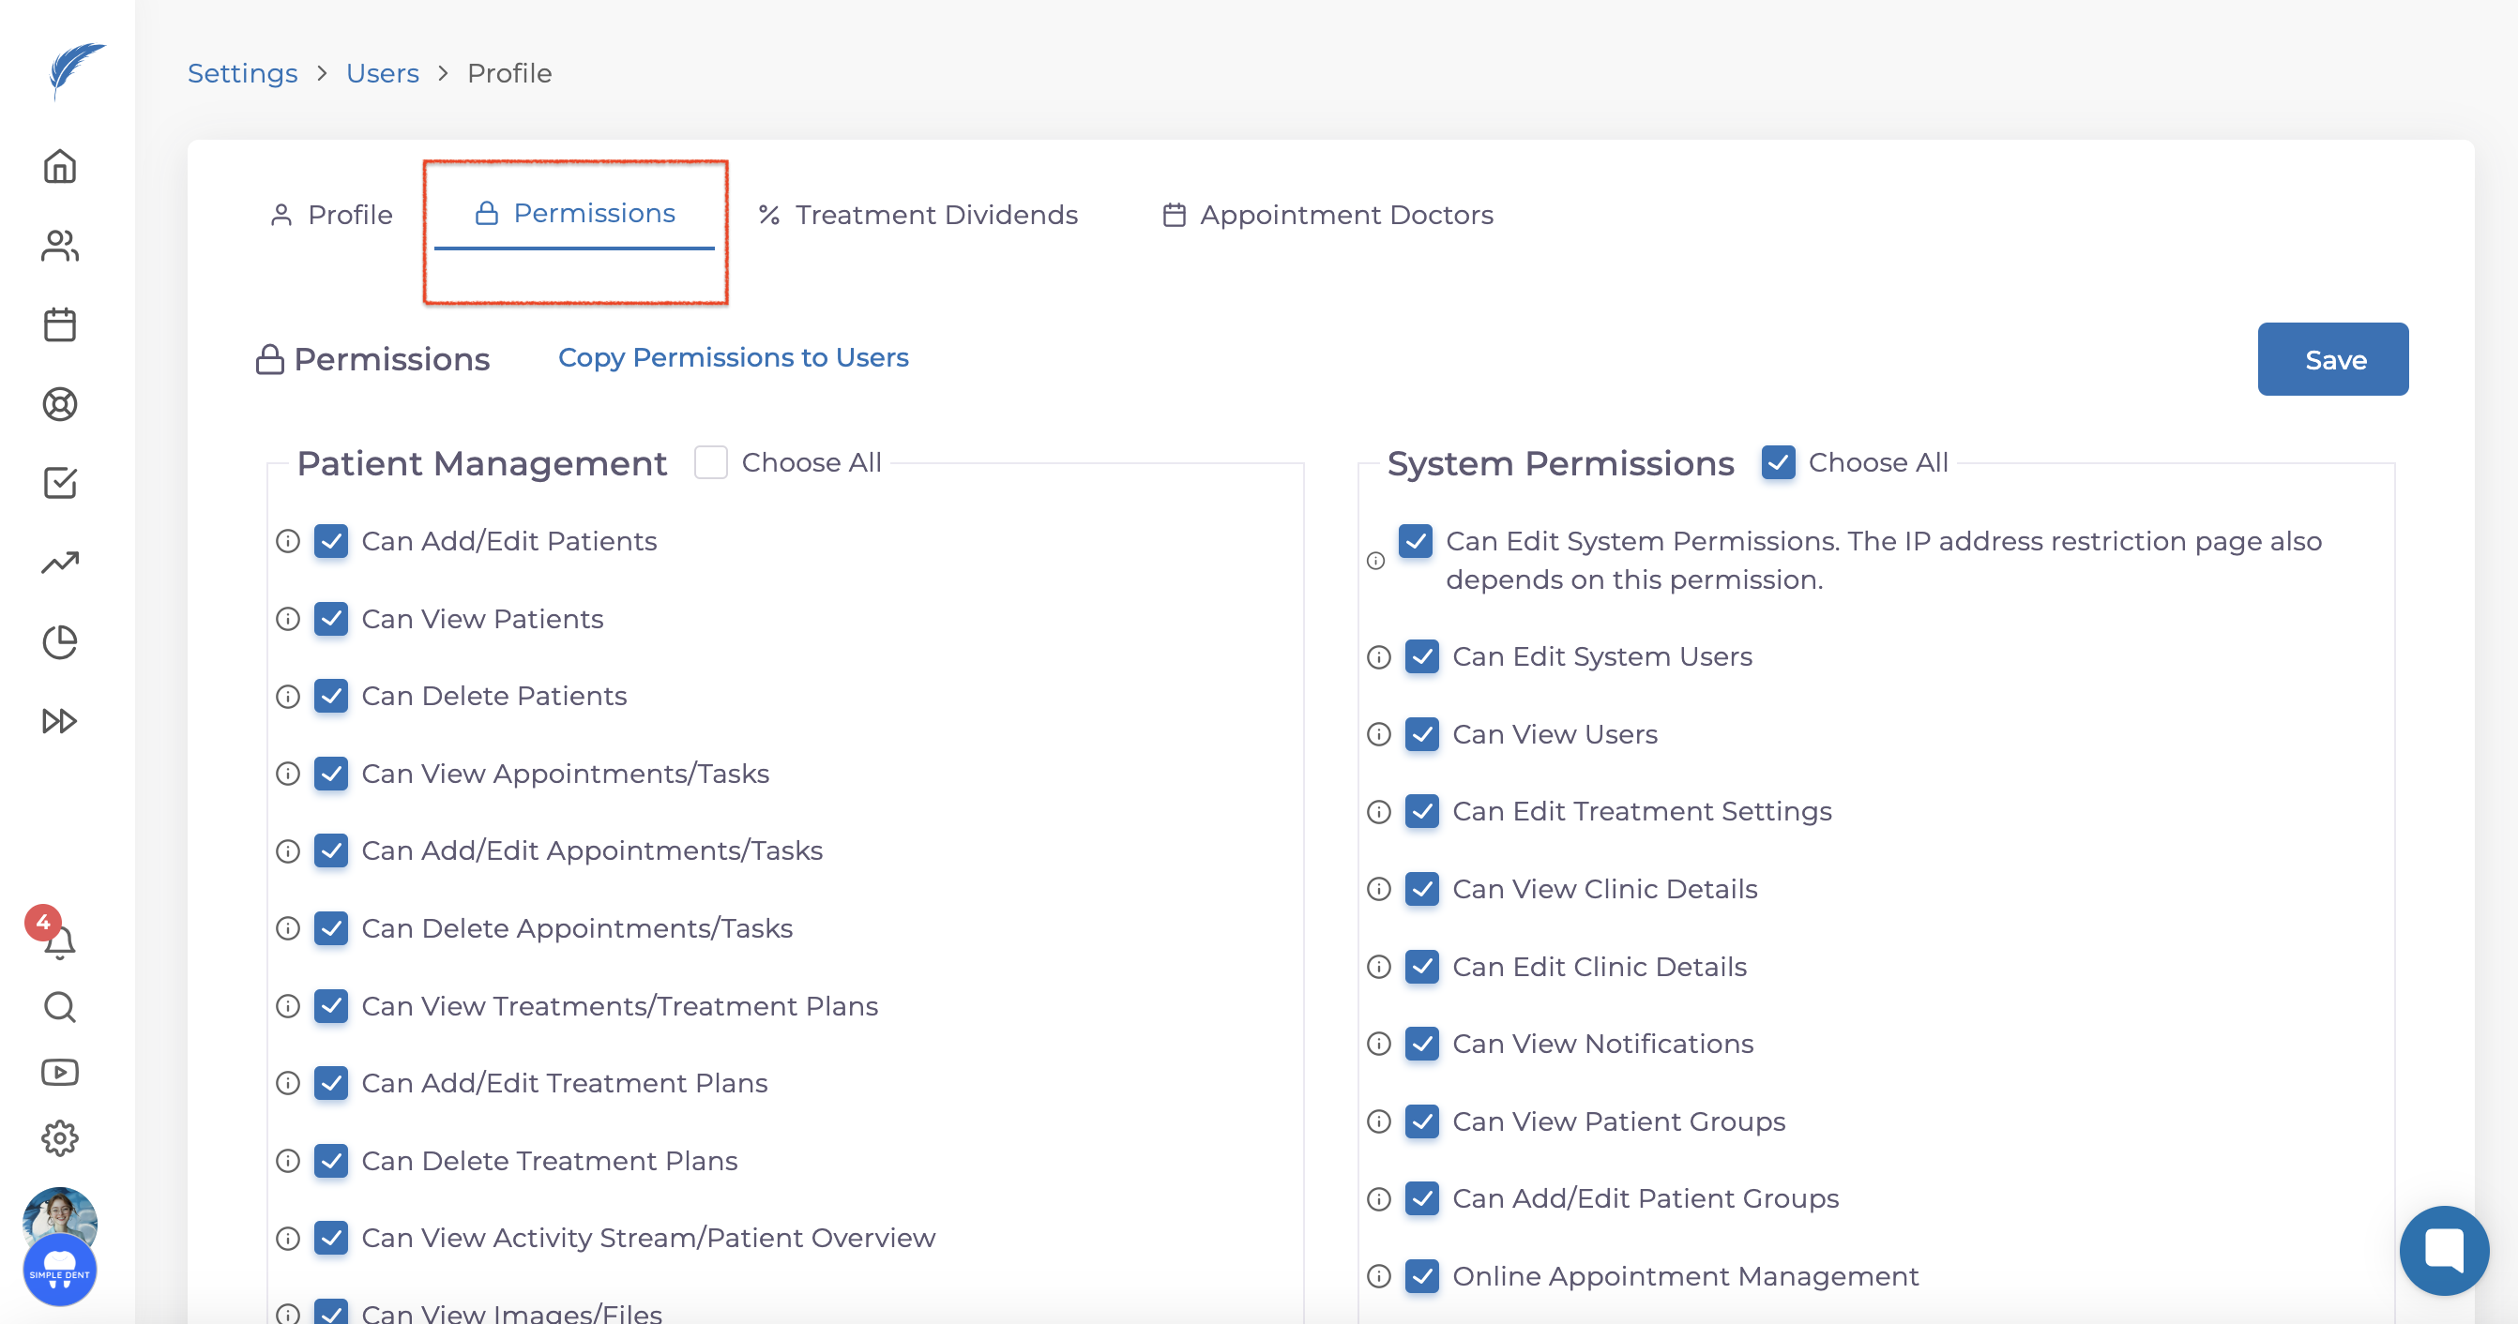Check Patient Management Choose All checkbox
2518x1324 pixels.
tap(710, 462)
